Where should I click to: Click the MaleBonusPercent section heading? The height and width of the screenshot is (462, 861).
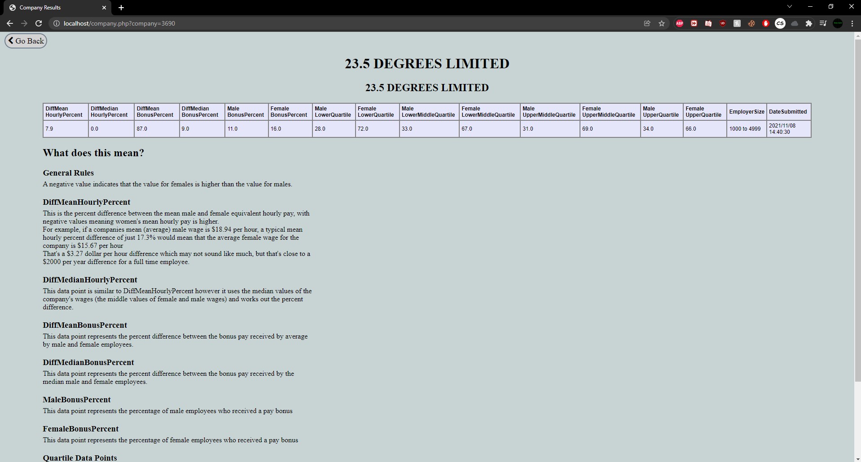tap(77, 400)
